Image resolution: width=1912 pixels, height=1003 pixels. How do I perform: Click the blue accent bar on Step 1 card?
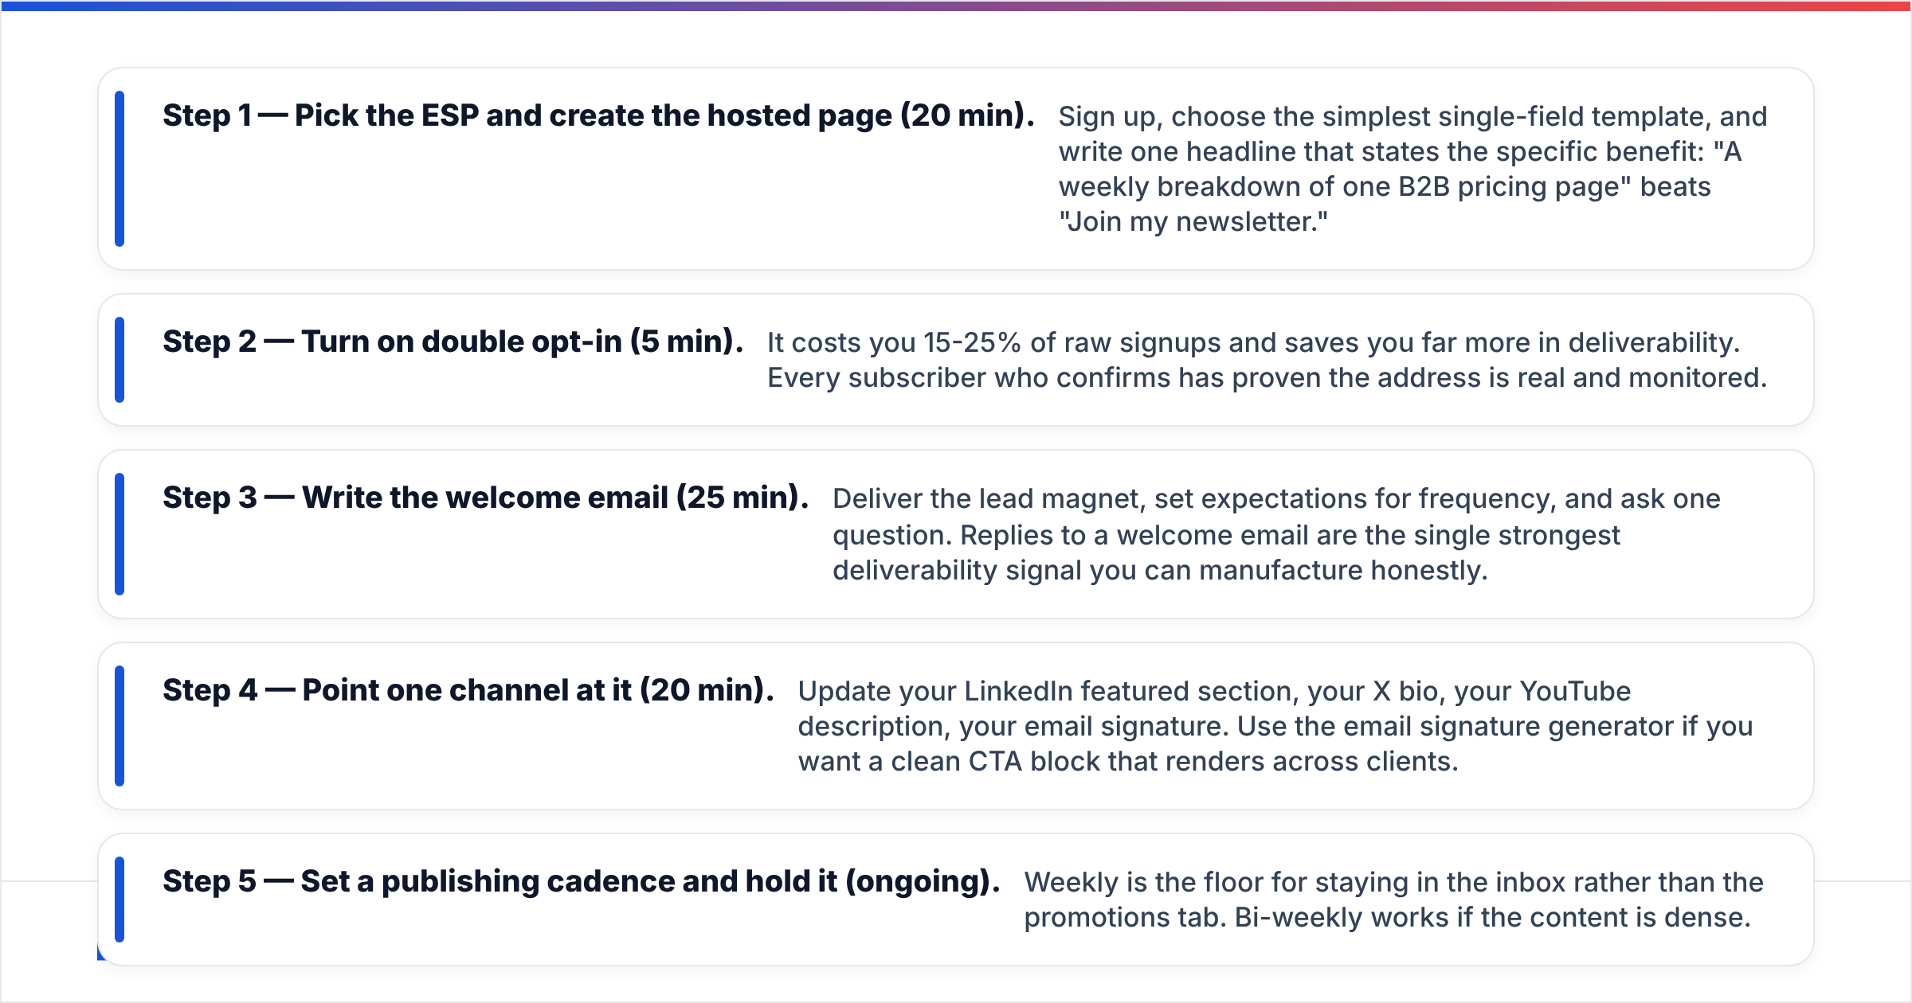click(x=119, y=169)
